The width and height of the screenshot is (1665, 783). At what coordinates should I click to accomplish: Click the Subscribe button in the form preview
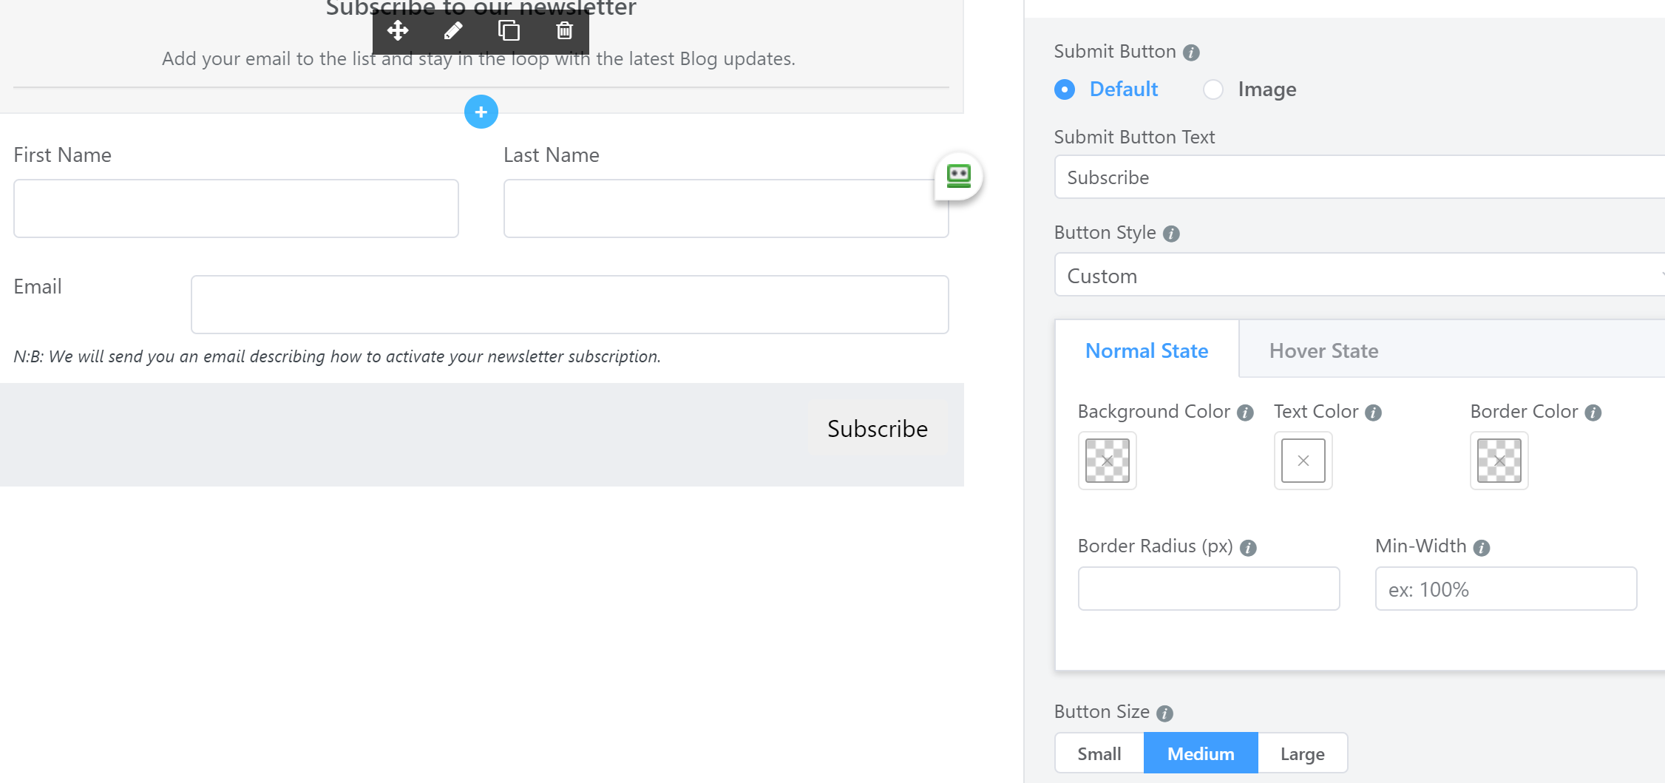(x=878, y=428)
